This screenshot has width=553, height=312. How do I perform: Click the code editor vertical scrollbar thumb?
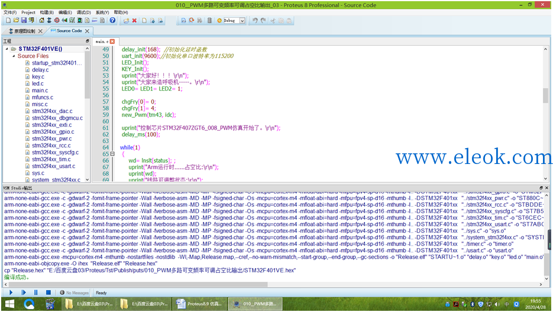tap(545, 95)
